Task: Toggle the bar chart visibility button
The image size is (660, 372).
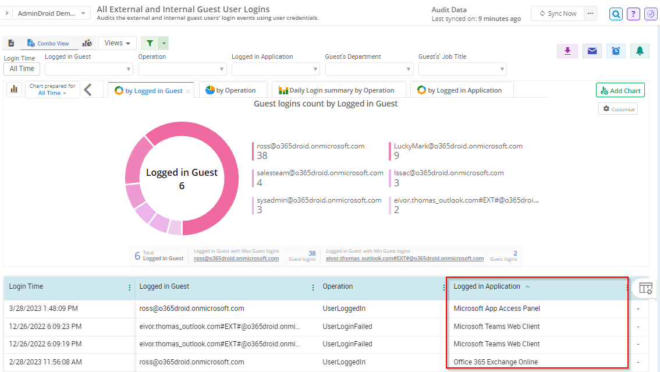Action: pyautogui.click(x=13, y=90)
